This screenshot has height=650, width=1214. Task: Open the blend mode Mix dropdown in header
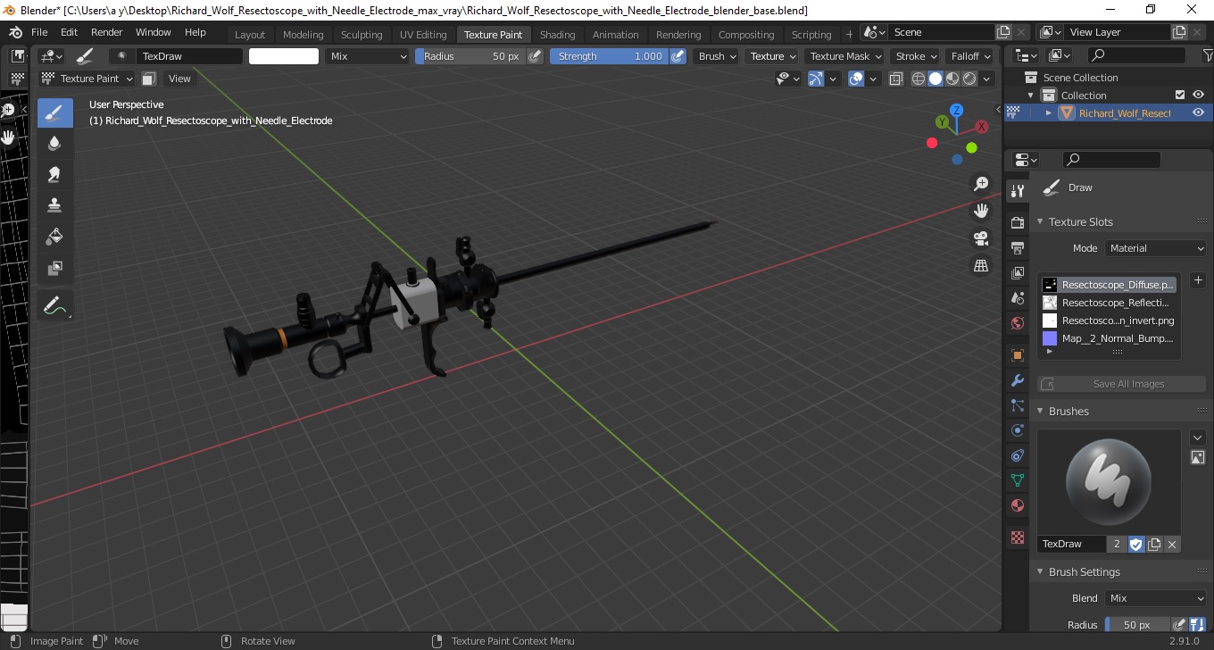click(367, 56)
